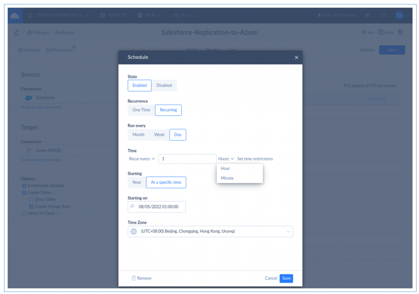Close the Schedule dialog with X

point(296,57)
